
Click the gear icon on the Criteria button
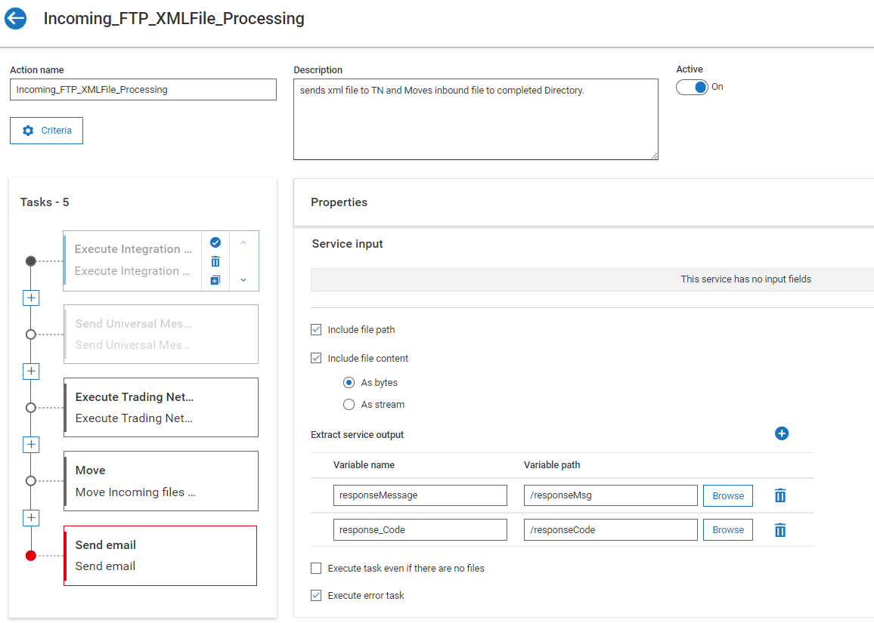(x=29, y=130)
